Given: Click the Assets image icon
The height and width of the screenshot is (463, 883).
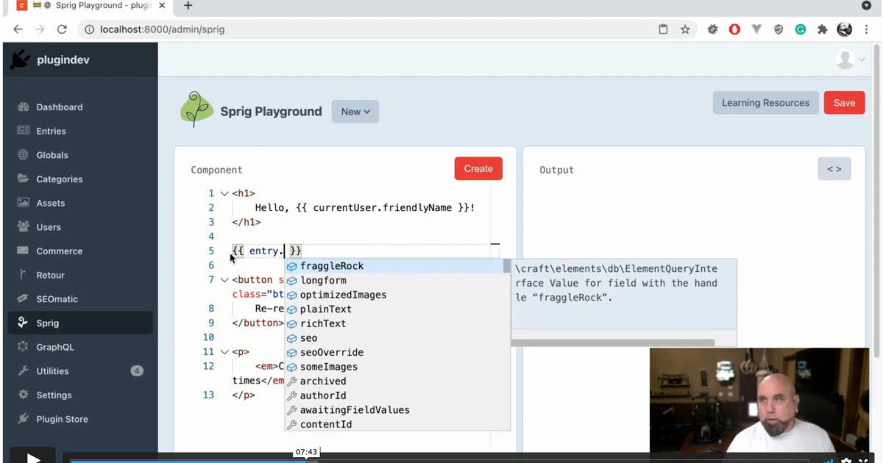Looking at the screenshot, I should pos(23,203).
